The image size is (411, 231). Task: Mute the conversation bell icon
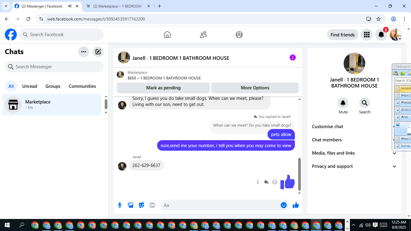(x=343, y=103)
